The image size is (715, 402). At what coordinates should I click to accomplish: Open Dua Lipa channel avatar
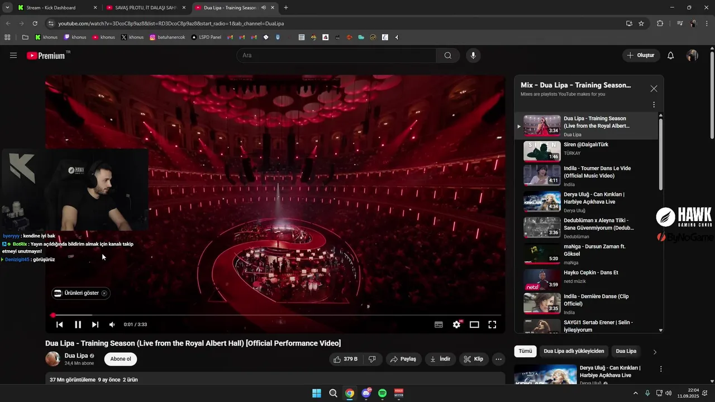click(x=53, y=359)
